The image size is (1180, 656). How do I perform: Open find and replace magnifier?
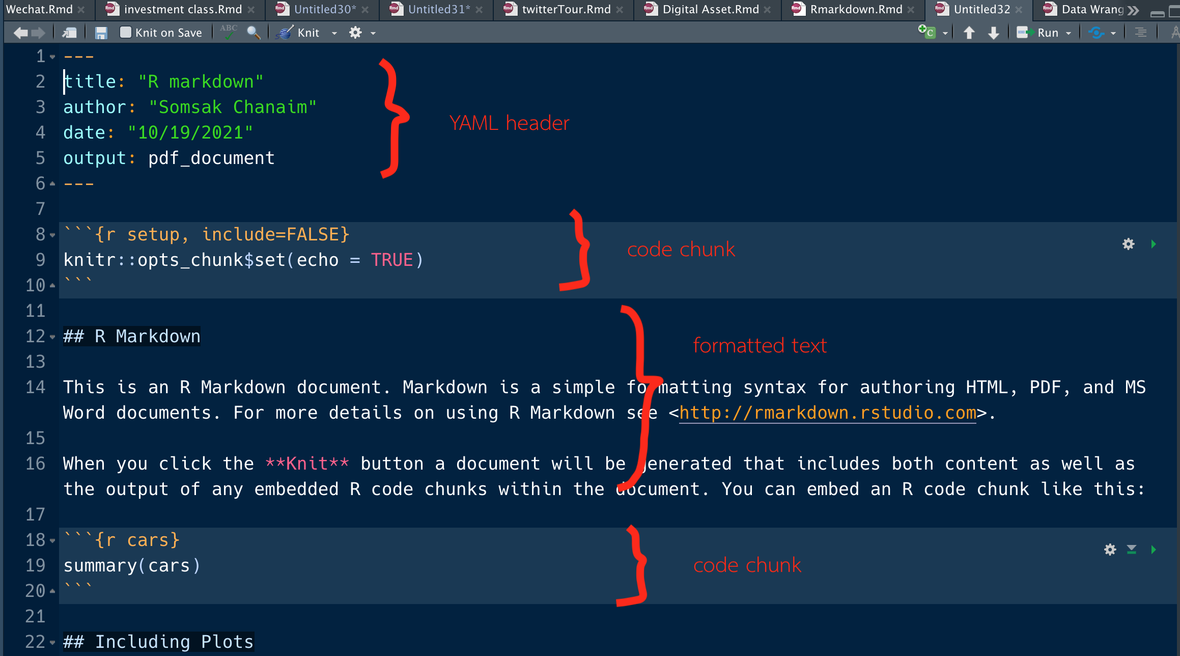(253, 33)
